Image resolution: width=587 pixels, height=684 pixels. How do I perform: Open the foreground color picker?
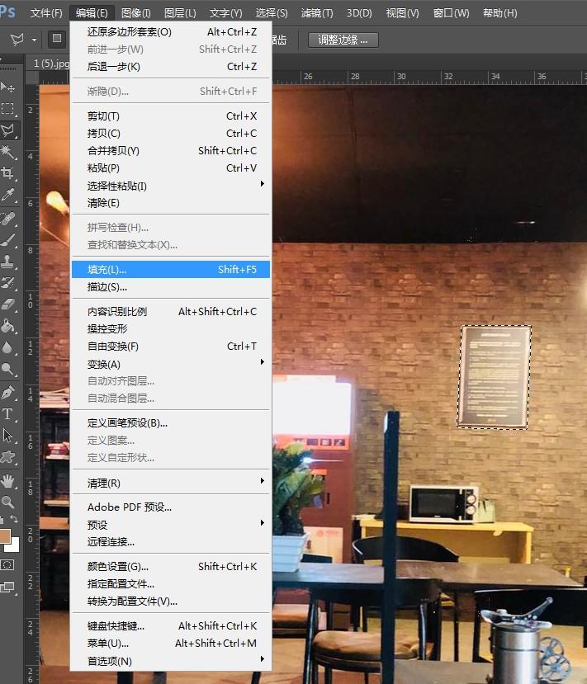pyautogui.click(x=5, y=535)
